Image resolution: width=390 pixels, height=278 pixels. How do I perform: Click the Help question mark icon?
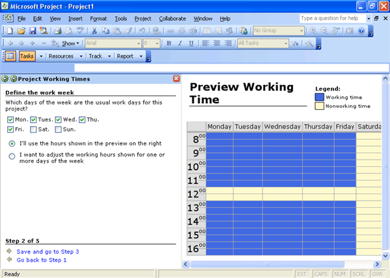[361, 31]
